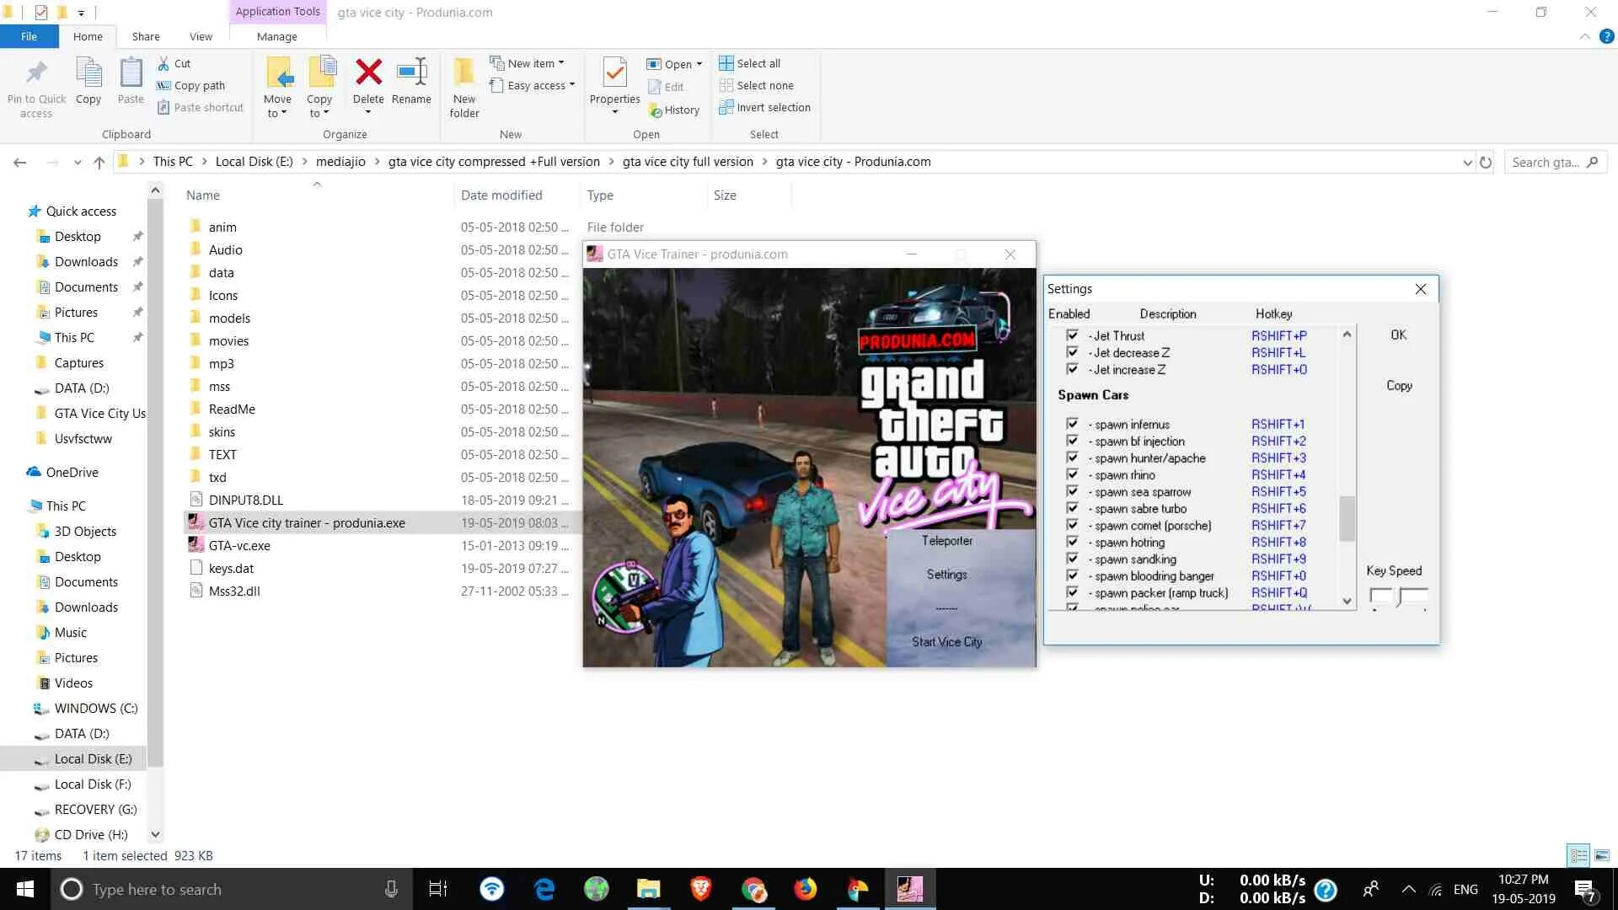
Task: Click the Paste ribbon icon
Action: [x=131, y=72]
